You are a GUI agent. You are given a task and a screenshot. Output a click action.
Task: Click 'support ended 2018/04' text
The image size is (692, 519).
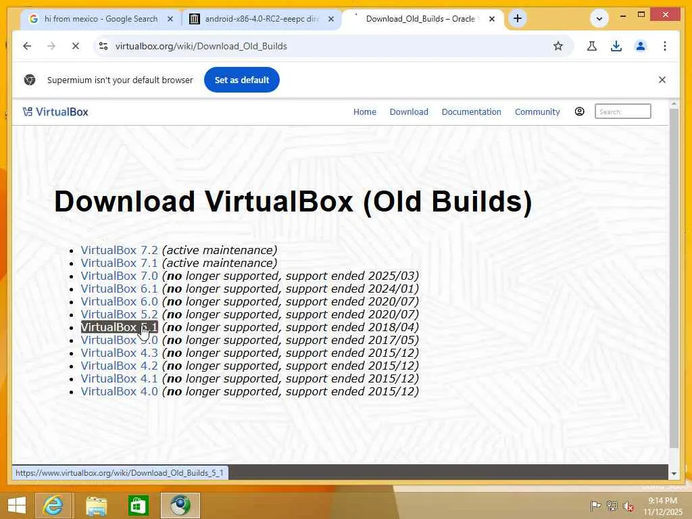point(351,327)
